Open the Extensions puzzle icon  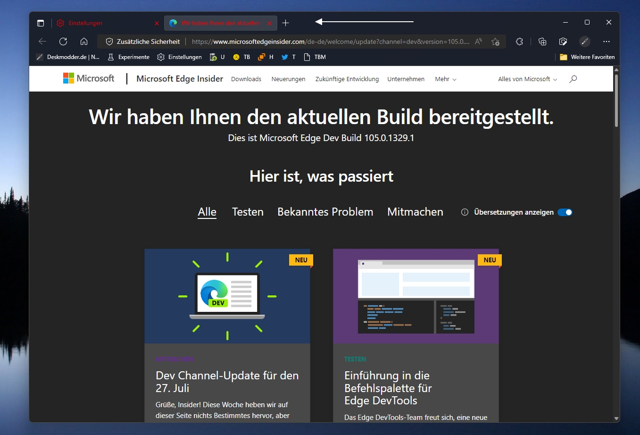[x=520, y=42]
